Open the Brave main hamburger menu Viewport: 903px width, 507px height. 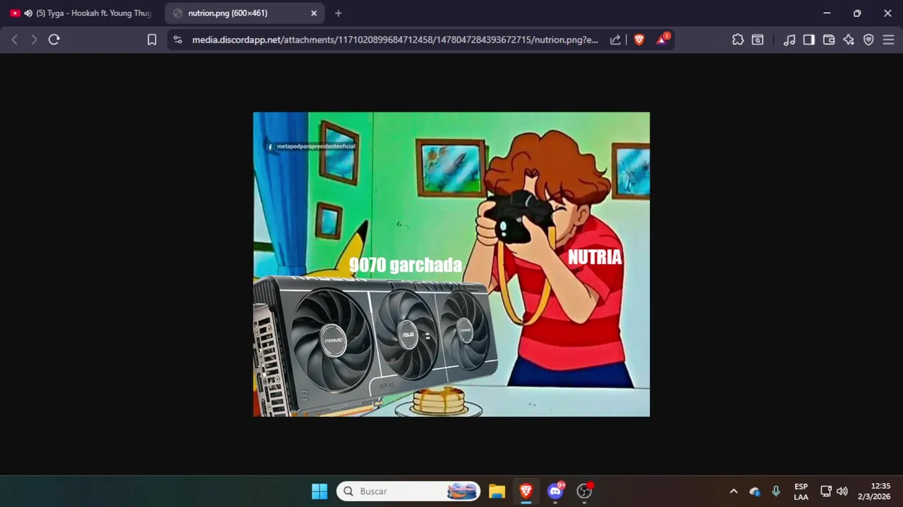(x=888, y=40)
